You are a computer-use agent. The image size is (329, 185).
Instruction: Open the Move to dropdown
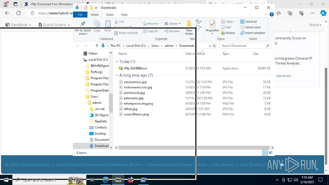pos(152,24)
